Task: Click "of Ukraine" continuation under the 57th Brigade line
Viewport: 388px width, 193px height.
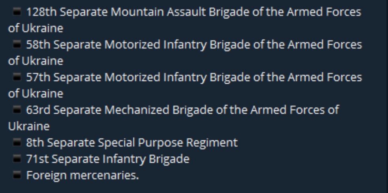Action: click(x=35, y=94)
